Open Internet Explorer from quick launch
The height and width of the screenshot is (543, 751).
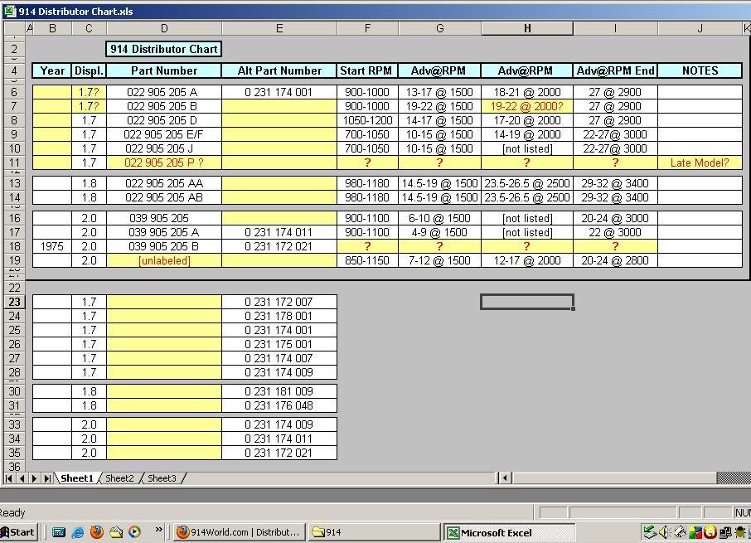point(78,532)
